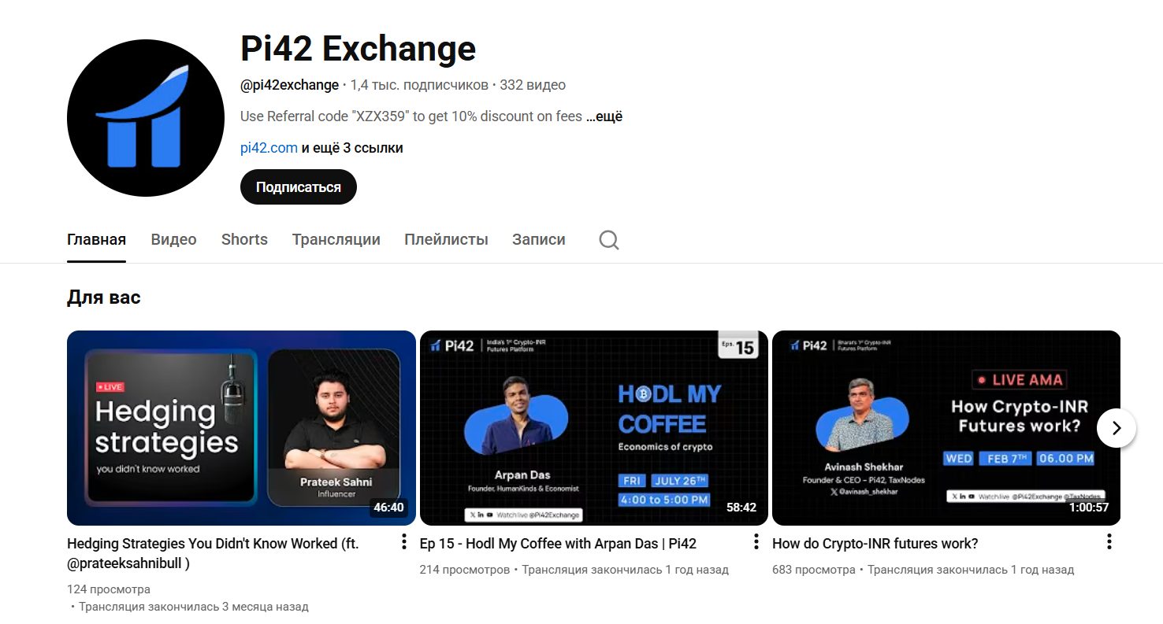This screenshot has height=624, width=1163.
Task: Play the Hodl My Coffee Arpan Das thumbnail
Action: tap(594, 428)
